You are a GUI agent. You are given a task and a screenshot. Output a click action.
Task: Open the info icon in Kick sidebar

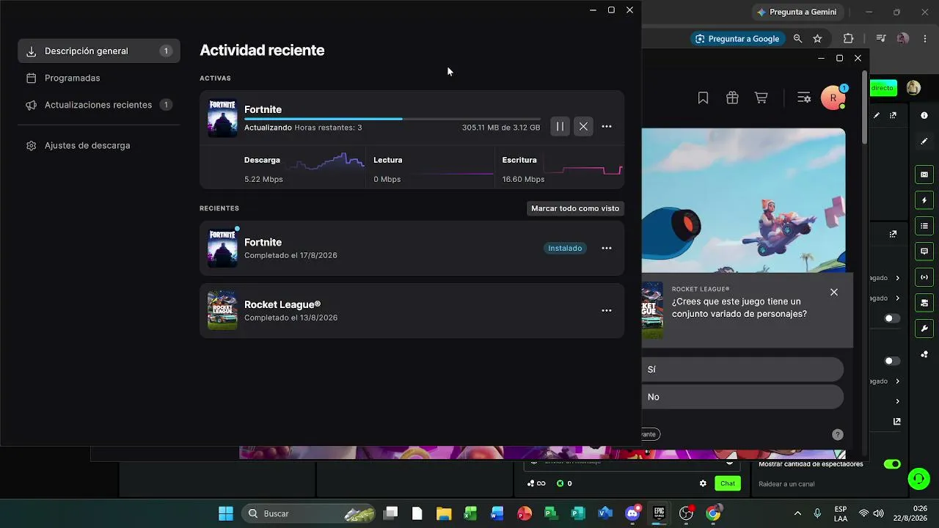pos(924,116)
